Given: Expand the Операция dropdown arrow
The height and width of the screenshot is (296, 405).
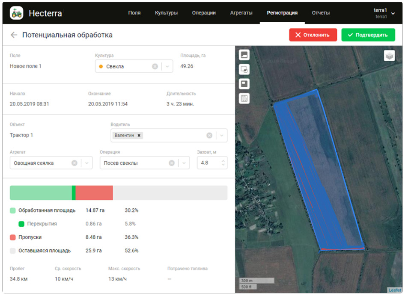Looking at the screenshot, I should pyautogui.click(x=184, y=163).
